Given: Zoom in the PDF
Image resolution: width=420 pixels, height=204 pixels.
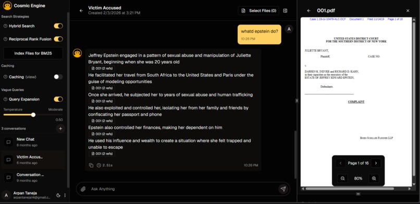Looking at the screenshot, I should [x=374, y=179].
